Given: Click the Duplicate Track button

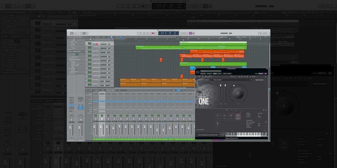Looking at the screenshot, I should tap(90, 39).
